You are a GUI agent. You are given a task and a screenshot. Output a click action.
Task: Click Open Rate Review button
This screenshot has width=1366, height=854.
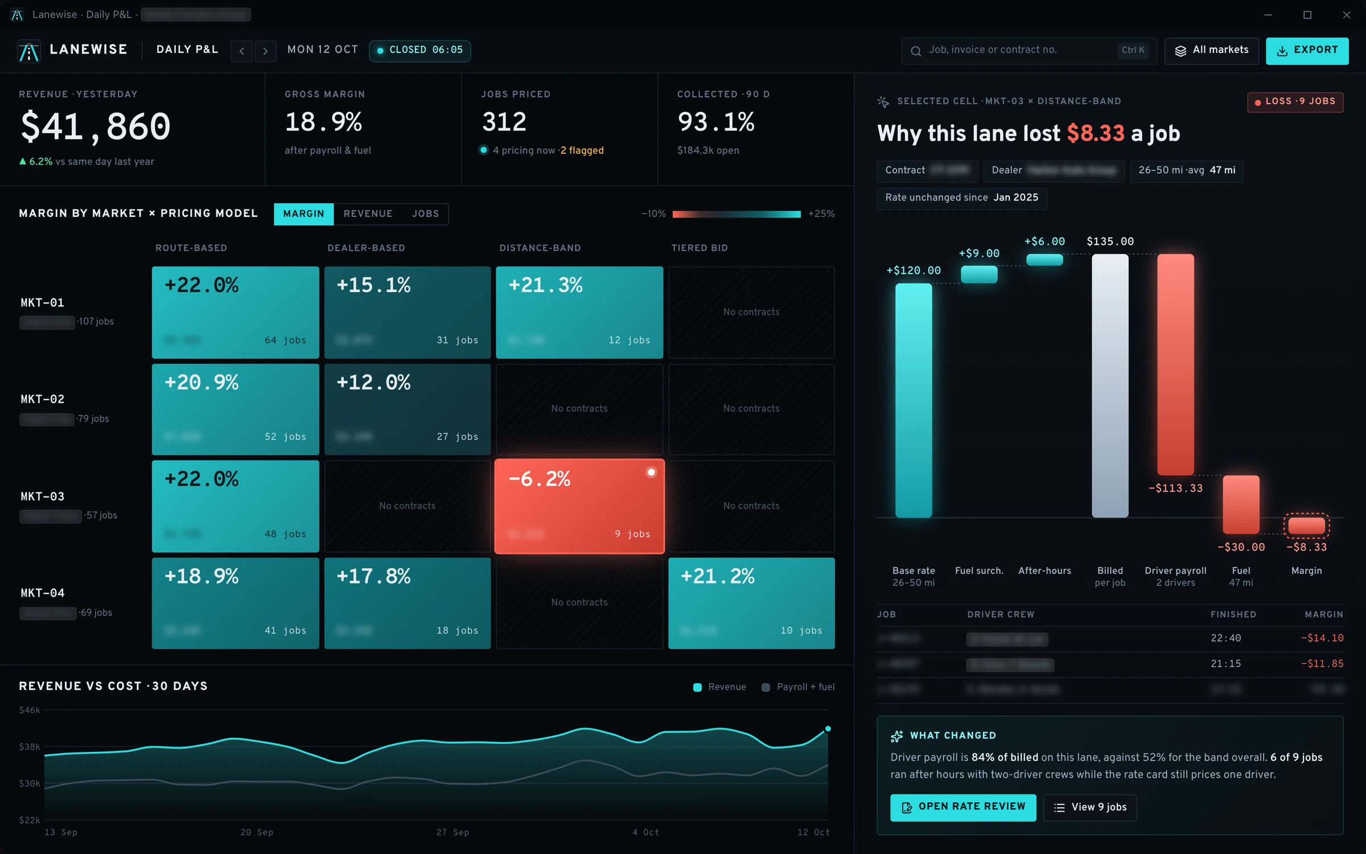click(963, 807)
